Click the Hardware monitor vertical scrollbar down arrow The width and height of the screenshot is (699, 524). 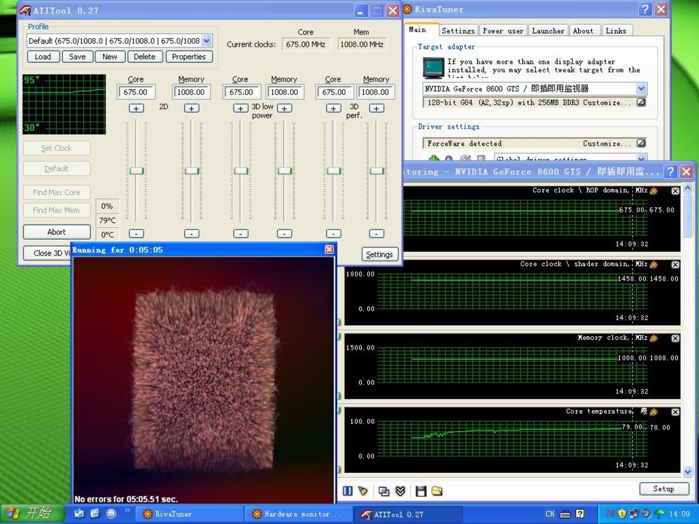(x=688, y=473)
